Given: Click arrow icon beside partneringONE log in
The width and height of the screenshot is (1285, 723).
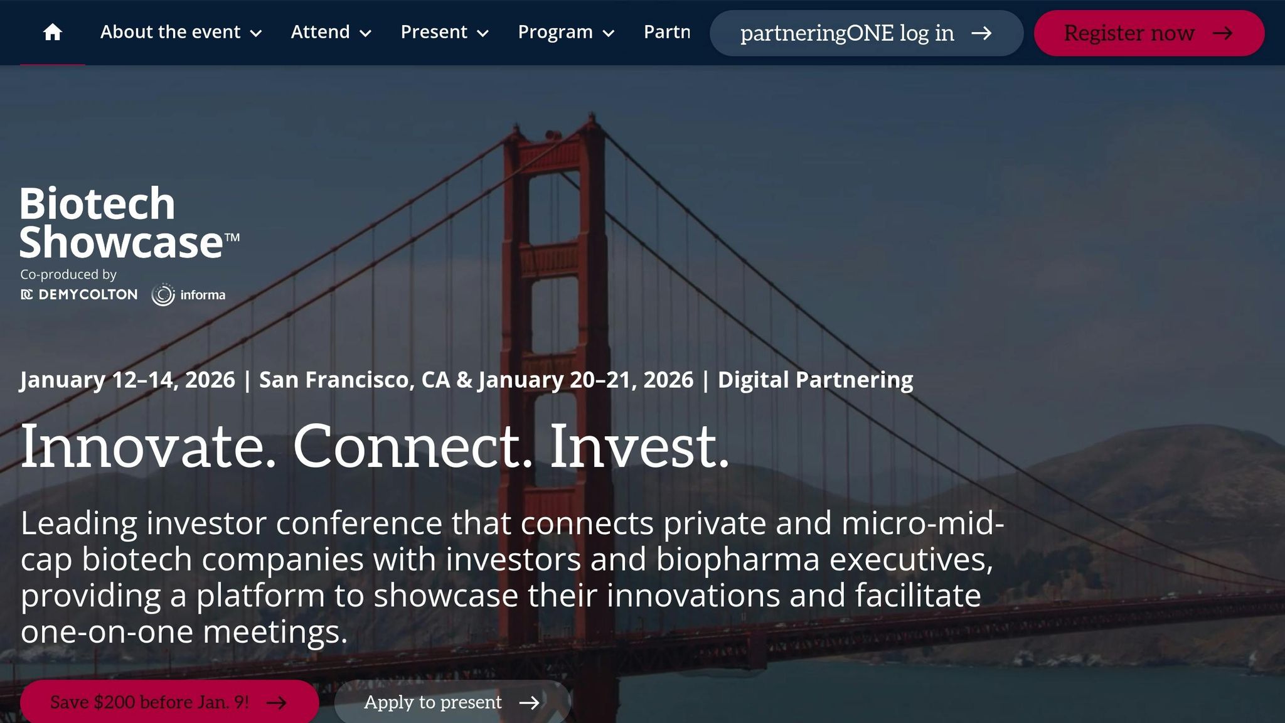Looking at the screenshot, I should coord(981,33).
